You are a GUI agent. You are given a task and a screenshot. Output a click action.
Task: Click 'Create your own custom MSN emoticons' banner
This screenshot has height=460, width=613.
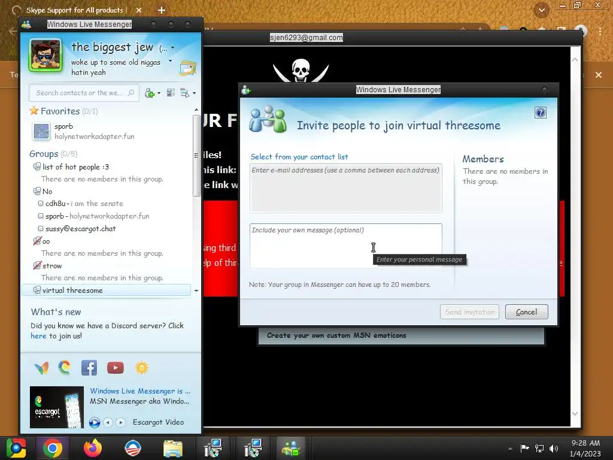point(401,335)
